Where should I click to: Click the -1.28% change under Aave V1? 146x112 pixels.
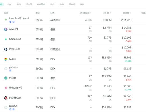click(x=128, y=31)
